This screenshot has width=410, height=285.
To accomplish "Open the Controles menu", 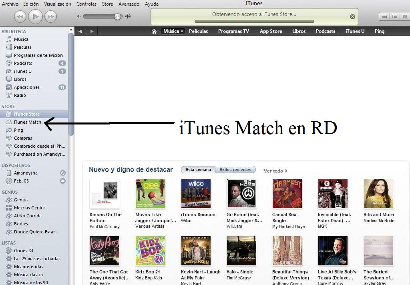I will point(86,4).
